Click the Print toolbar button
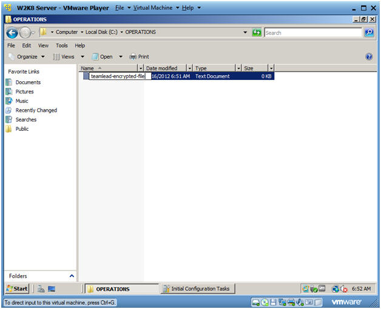This screenshot has height=309, width=381. pyautogui.click(x=139, y=56)
